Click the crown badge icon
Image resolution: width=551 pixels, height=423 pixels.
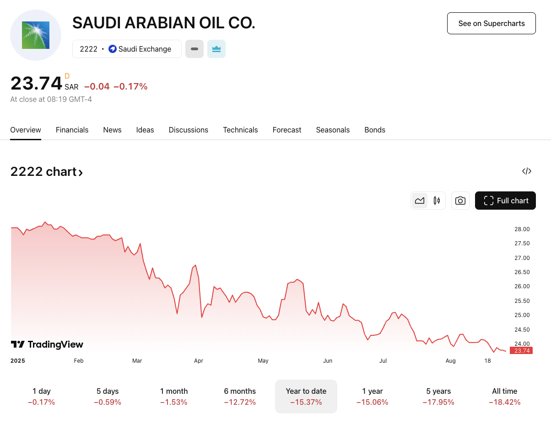pyautogui.click(x=216, y=49)
